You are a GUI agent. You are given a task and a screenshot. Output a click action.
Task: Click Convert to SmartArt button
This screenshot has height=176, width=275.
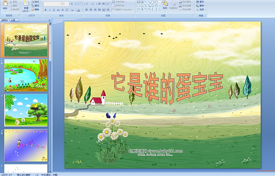123,9
